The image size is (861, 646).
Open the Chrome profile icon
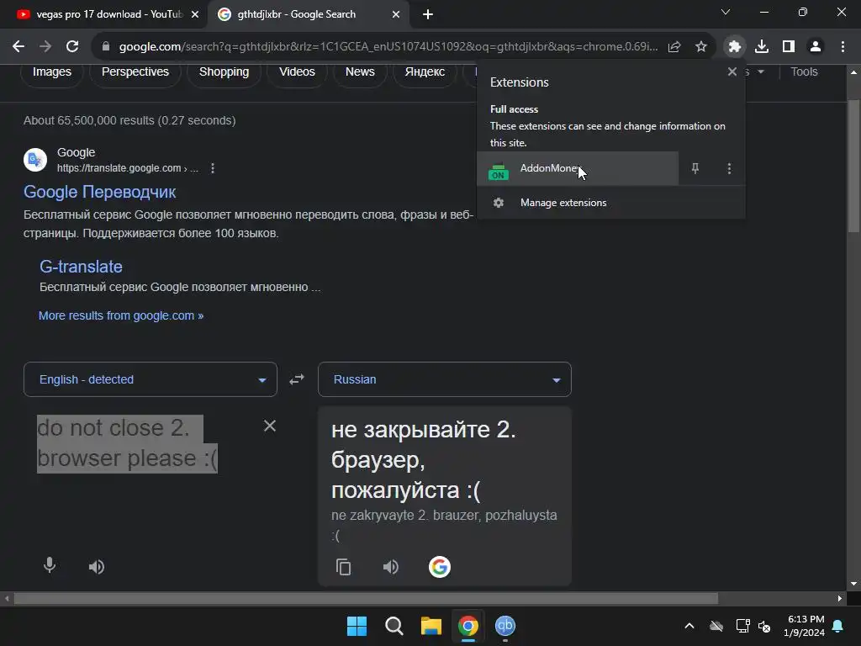816,47
